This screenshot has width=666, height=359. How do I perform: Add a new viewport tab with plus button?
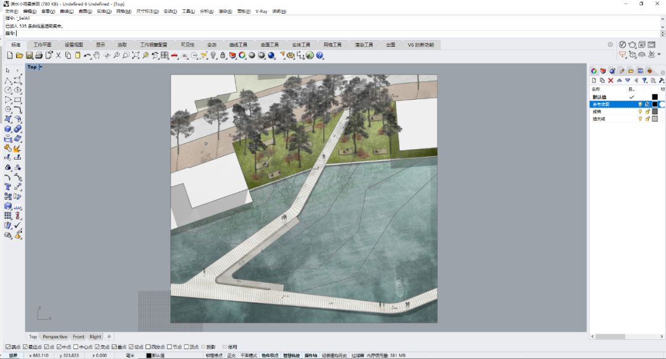coord(109,336)
